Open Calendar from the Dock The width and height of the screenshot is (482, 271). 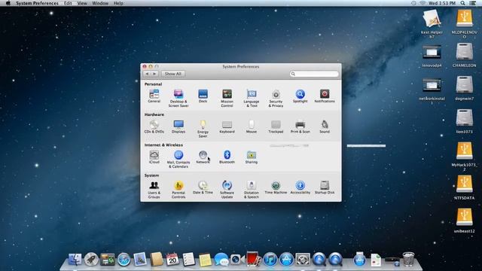pos(172,260)
